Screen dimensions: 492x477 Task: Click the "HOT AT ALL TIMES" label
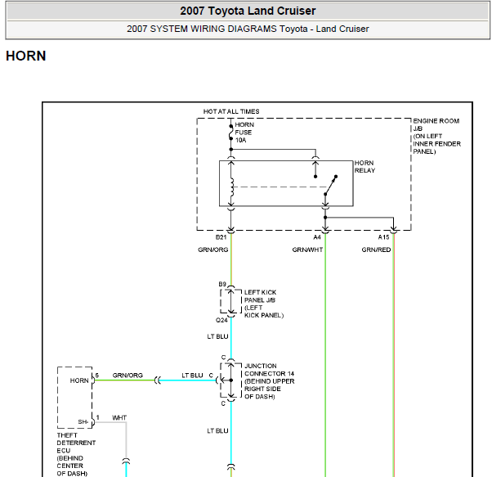click(231, 111)
